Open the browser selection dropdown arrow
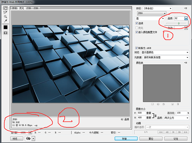Image resolution: width=192 pixels, height=143 pixels. click(x=33, y=139)
